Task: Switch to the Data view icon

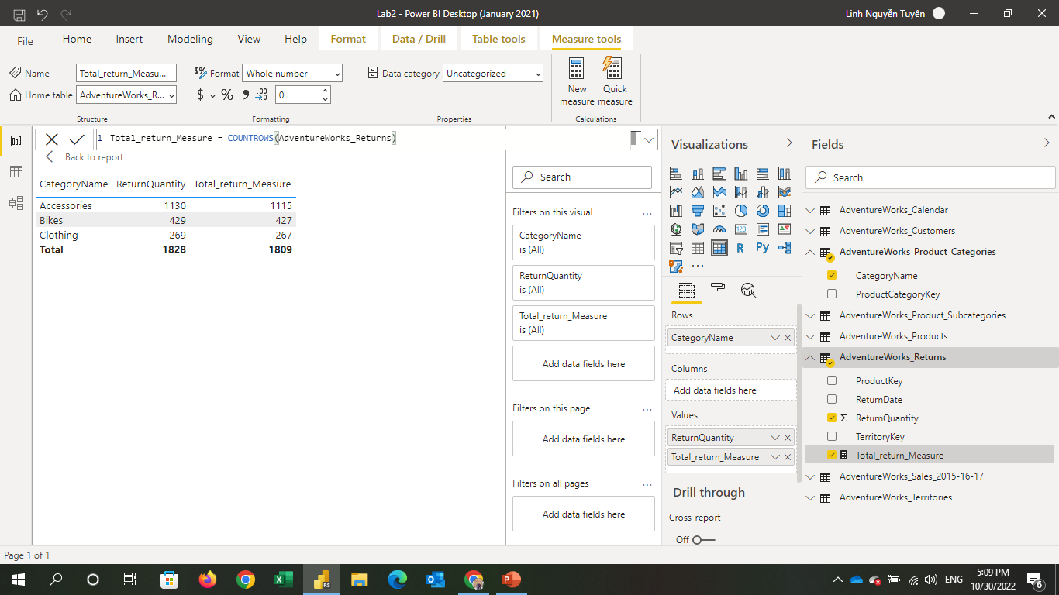Action: (x=16, y=171)
